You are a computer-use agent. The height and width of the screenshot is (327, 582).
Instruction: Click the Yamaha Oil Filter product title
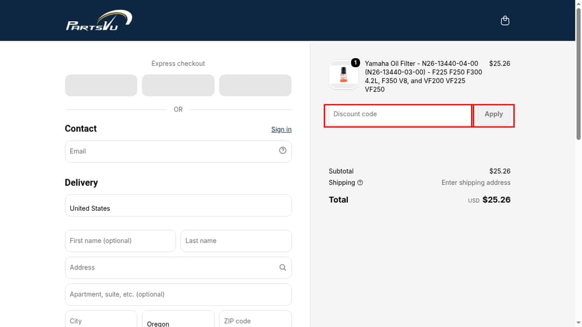(x=424, y=76)
